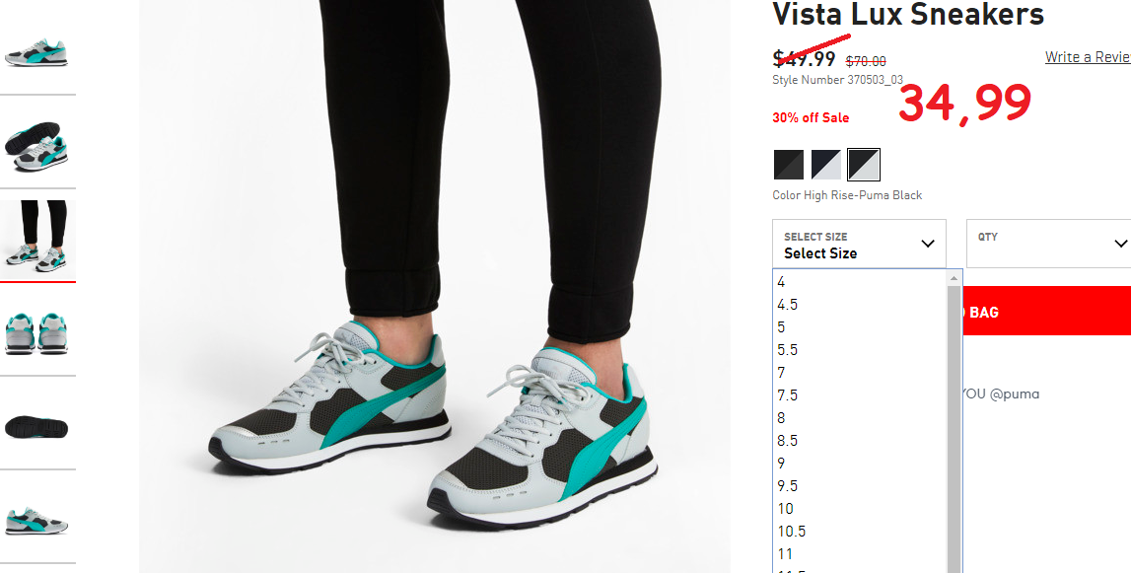Choose size 7 from the list
Screen dimensions: 1131x573
[x=858, y=373]
